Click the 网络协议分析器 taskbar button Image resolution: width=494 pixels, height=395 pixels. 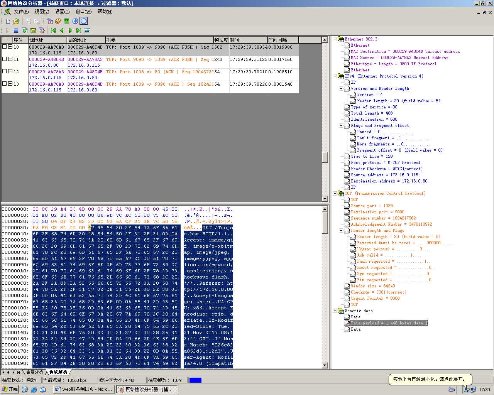coord(147,389)
